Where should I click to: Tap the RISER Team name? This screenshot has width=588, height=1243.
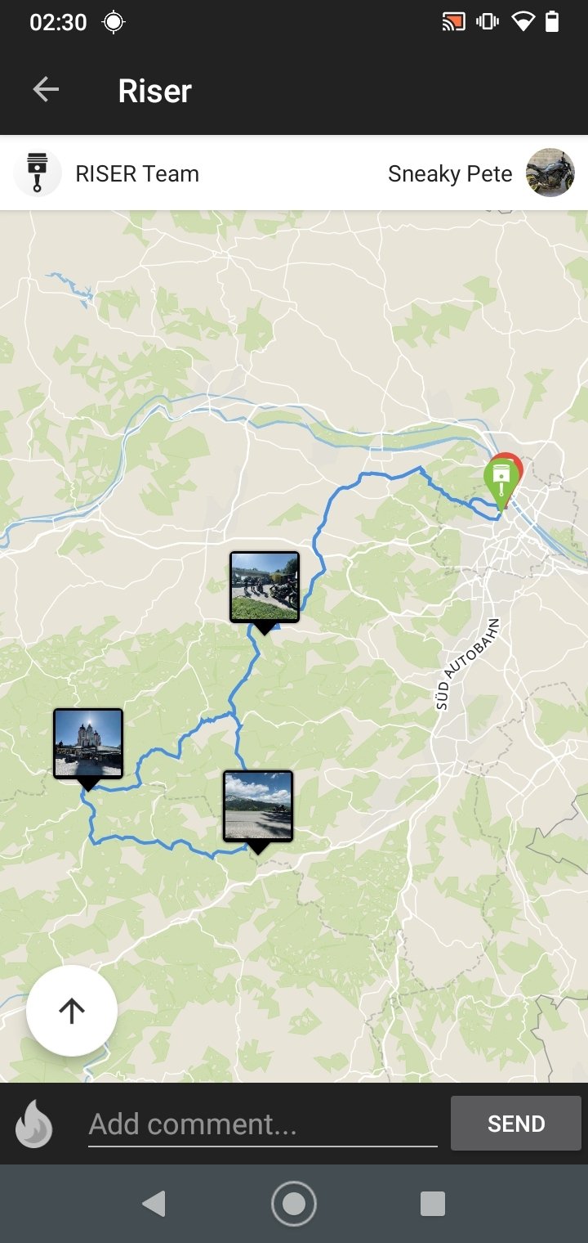coord(137,173)
